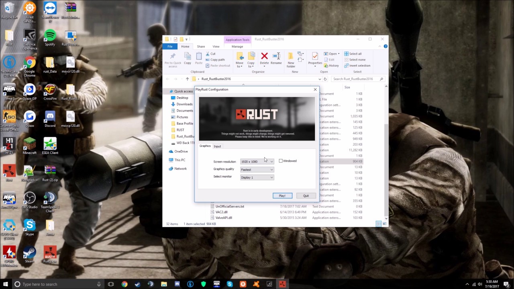Click History in the Open group
The width and height of the screenshot is (514, 289).
click(332, 66)
